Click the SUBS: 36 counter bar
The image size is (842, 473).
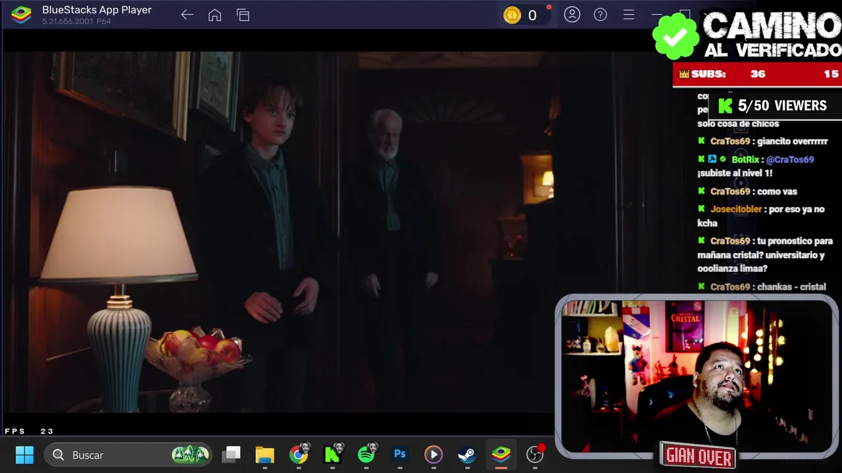[x=757, y=74]
